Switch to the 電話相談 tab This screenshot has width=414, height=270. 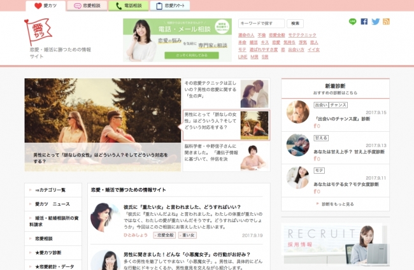coord(129,6)
